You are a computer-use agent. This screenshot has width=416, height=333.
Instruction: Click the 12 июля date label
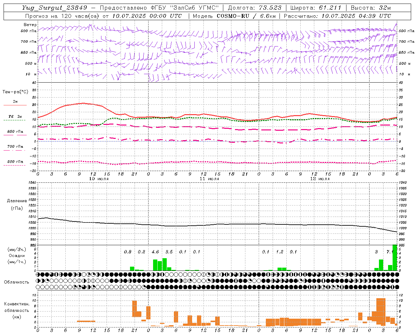click(320, 179)
